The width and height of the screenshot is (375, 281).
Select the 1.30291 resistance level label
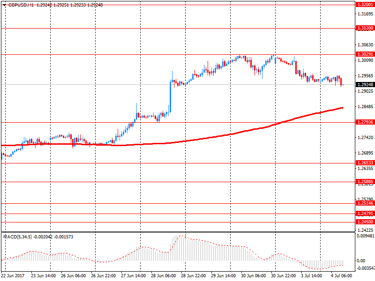point(365,54)
